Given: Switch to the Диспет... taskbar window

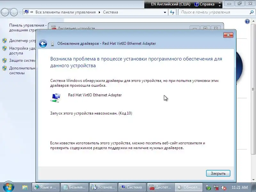Looking at the screenshot, I should [x=161, y=187].
